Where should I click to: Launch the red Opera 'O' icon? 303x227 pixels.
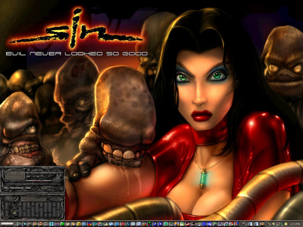123,224
